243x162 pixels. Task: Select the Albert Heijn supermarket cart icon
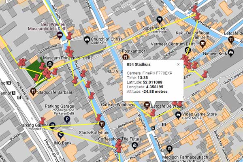(x=160, y=20)
